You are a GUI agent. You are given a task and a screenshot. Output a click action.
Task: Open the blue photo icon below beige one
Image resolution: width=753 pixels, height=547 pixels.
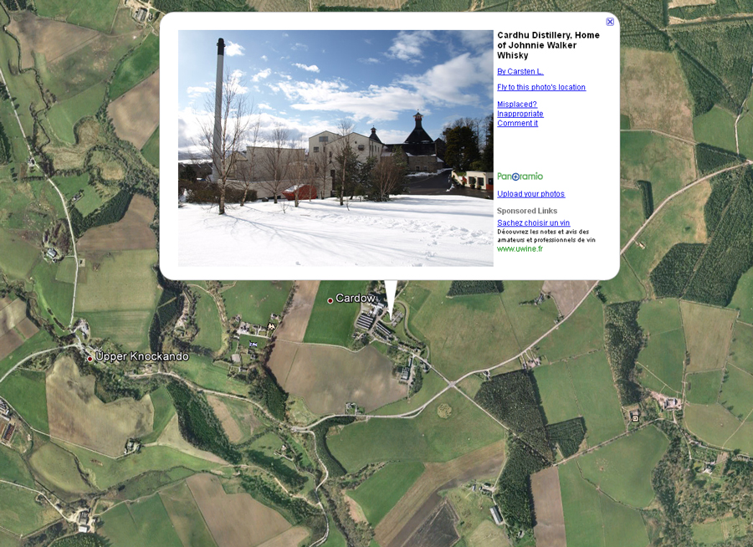pyautogui.click(x=253, y=344)
